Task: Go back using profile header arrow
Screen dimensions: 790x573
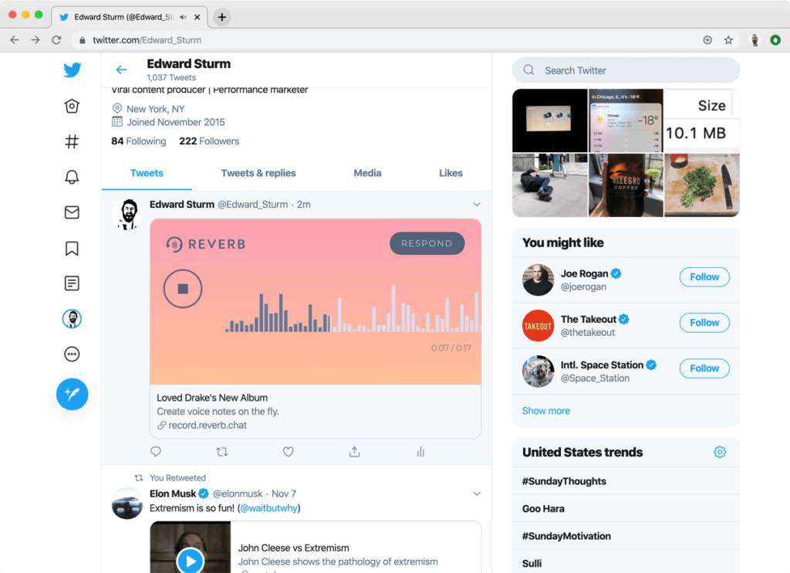Action: pos(121,70)
